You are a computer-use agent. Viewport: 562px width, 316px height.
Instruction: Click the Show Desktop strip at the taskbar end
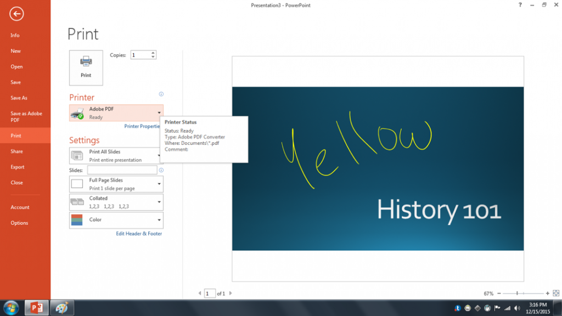[x=558, y=308]
